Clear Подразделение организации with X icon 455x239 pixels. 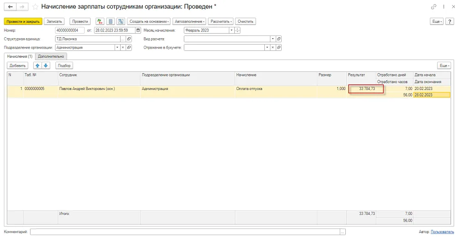point(123,48)
